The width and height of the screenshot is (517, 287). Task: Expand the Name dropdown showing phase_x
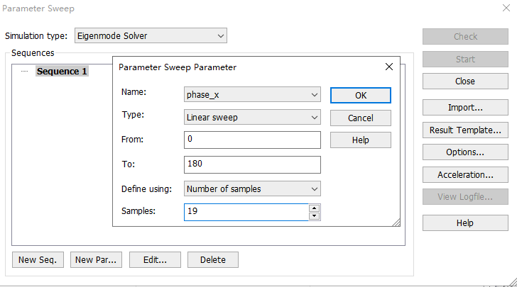point(252,94)
